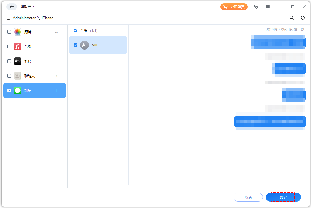Open the hamburger menu icon
The image size is (311, 208).
(x=268, y=7)
